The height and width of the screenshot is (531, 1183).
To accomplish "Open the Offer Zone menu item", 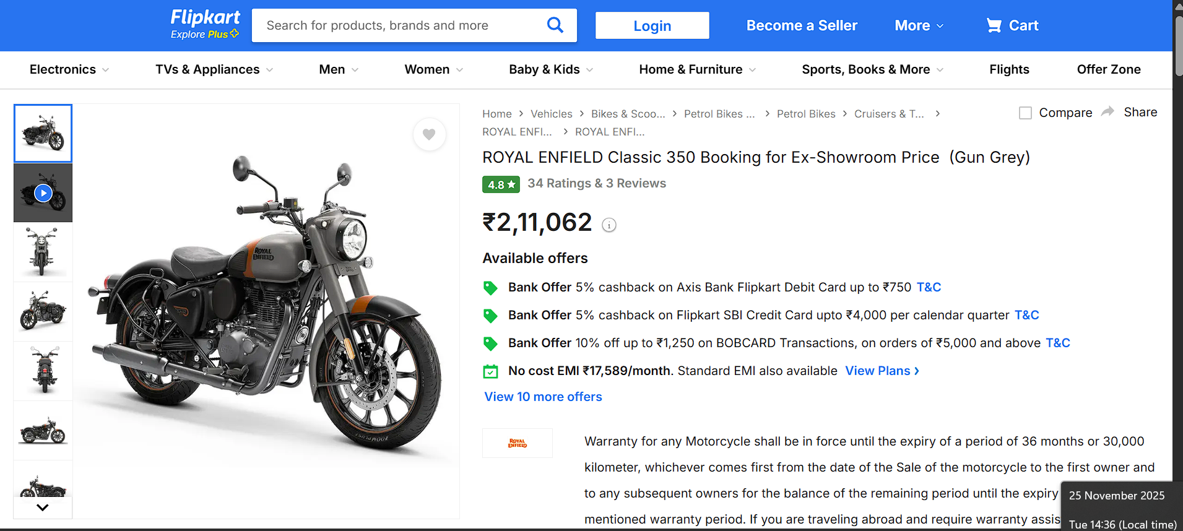I will [x=1108, y=69].
